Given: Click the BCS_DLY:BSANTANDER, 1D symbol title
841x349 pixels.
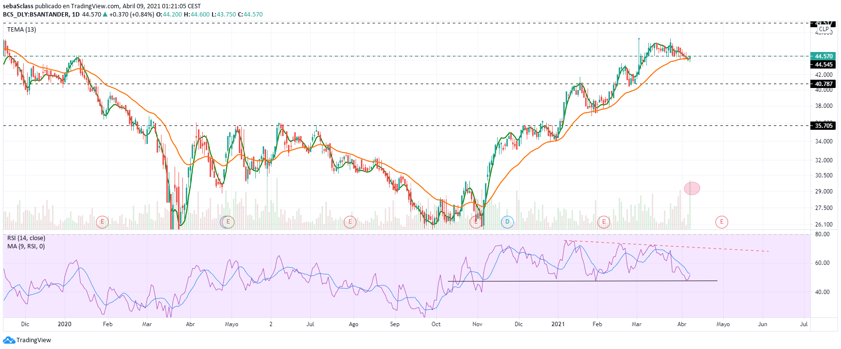Looking at the screenshot, I should click(x=41, y=15).
